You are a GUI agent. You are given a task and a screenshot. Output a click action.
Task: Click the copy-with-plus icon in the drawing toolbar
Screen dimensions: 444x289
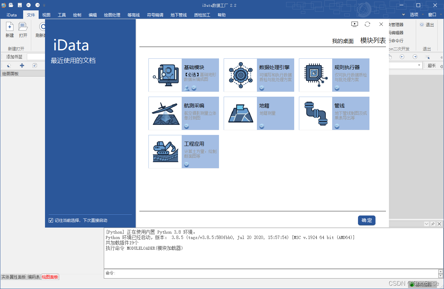click(x=35, y=66)
